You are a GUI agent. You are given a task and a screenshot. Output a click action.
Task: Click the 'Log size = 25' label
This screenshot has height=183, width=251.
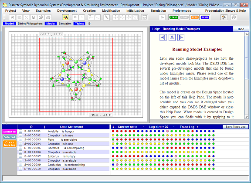tap(159, 127)
